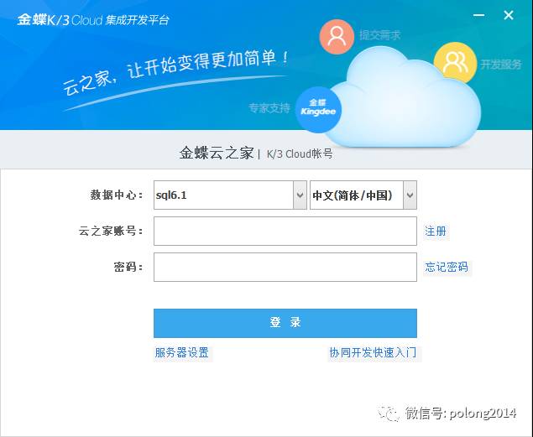This screenshot has width=533, height=437.
Task: Open the 服务器设置 link
Action: coord(182,352)
